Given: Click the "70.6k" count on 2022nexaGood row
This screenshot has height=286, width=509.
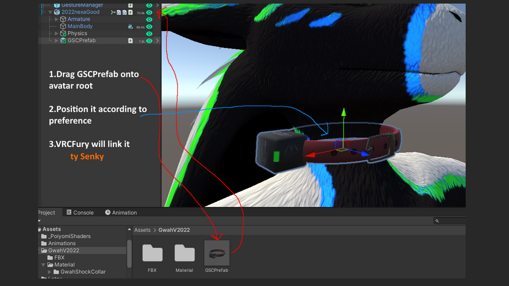Looking at the screenshot, I should point(141,13).
